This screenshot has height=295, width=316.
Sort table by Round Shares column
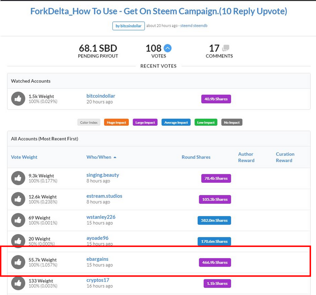[196, 157]
